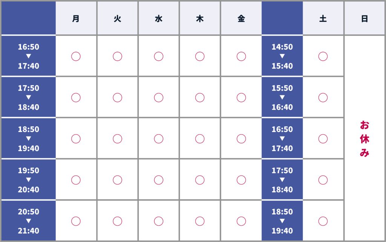
Task: Select the Thursday 19:50–20:40 circle
Action: click(x=200, y=180)
